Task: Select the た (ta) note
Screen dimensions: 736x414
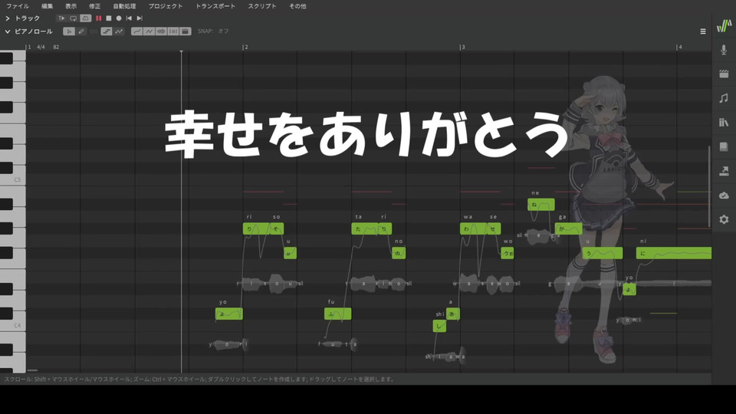Action: pyautogui.click(x=365, y=228)
